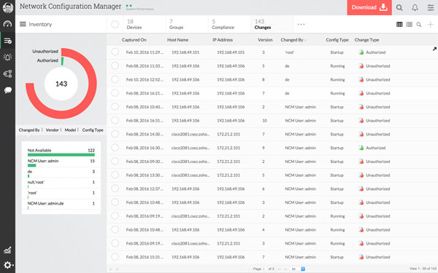Switch to the 5 Compliance tab
Image resolution: width=438 pixels, height=273 pixels.
(223, 24)
